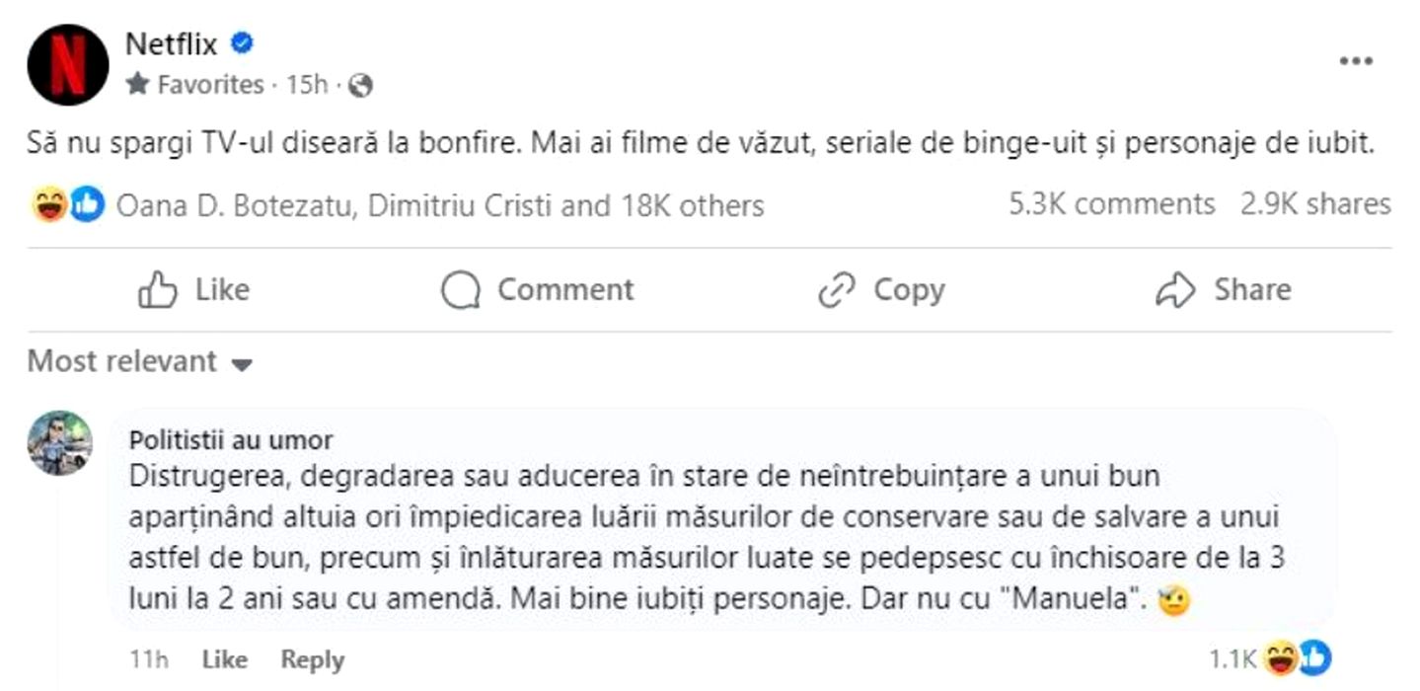Open the three-dots post options menu
The height and width of the screenshot is (691, 1420).
click(1356, 61)
